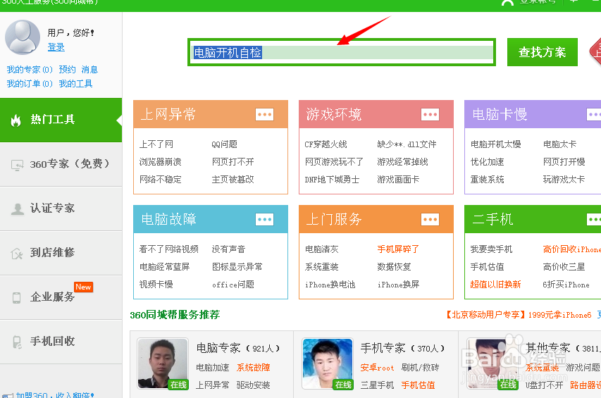
Task: Select 360专家（免费） sidebar tab
Action: (x=61, y=164)
